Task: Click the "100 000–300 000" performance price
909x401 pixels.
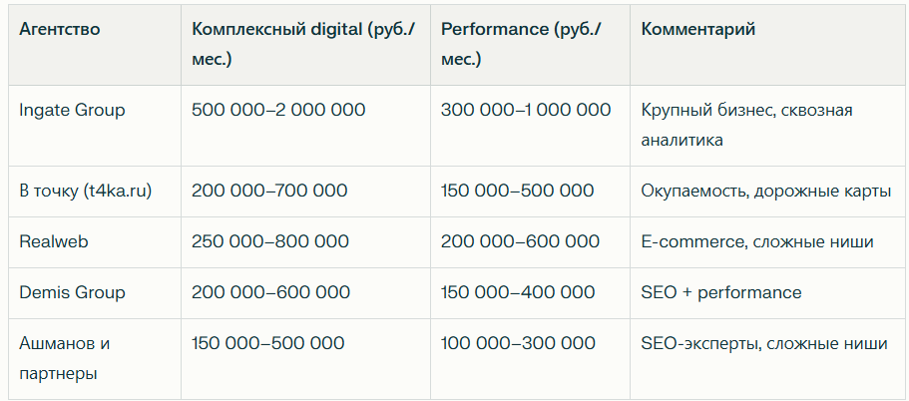Action: [x=517, y=343]
